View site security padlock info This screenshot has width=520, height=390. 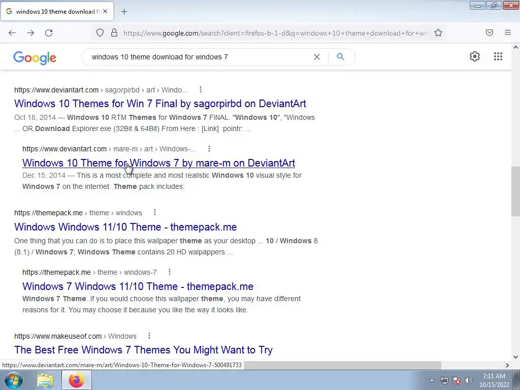tap(114, 32)
